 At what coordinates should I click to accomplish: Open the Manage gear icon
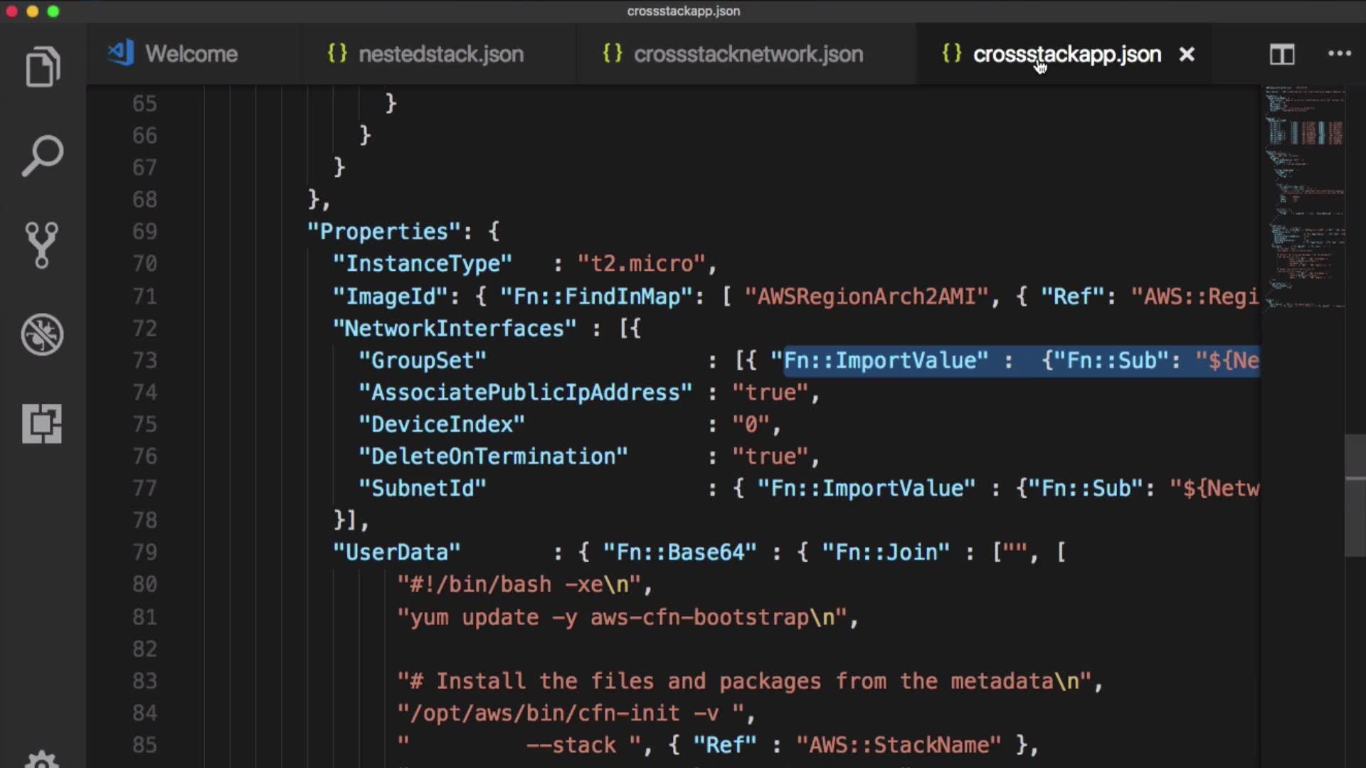tap(42, 759)
